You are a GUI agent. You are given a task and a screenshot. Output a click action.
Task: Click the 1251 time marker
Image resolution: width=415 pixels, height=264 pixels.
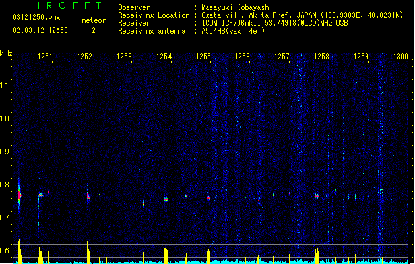tap(45, 57)
